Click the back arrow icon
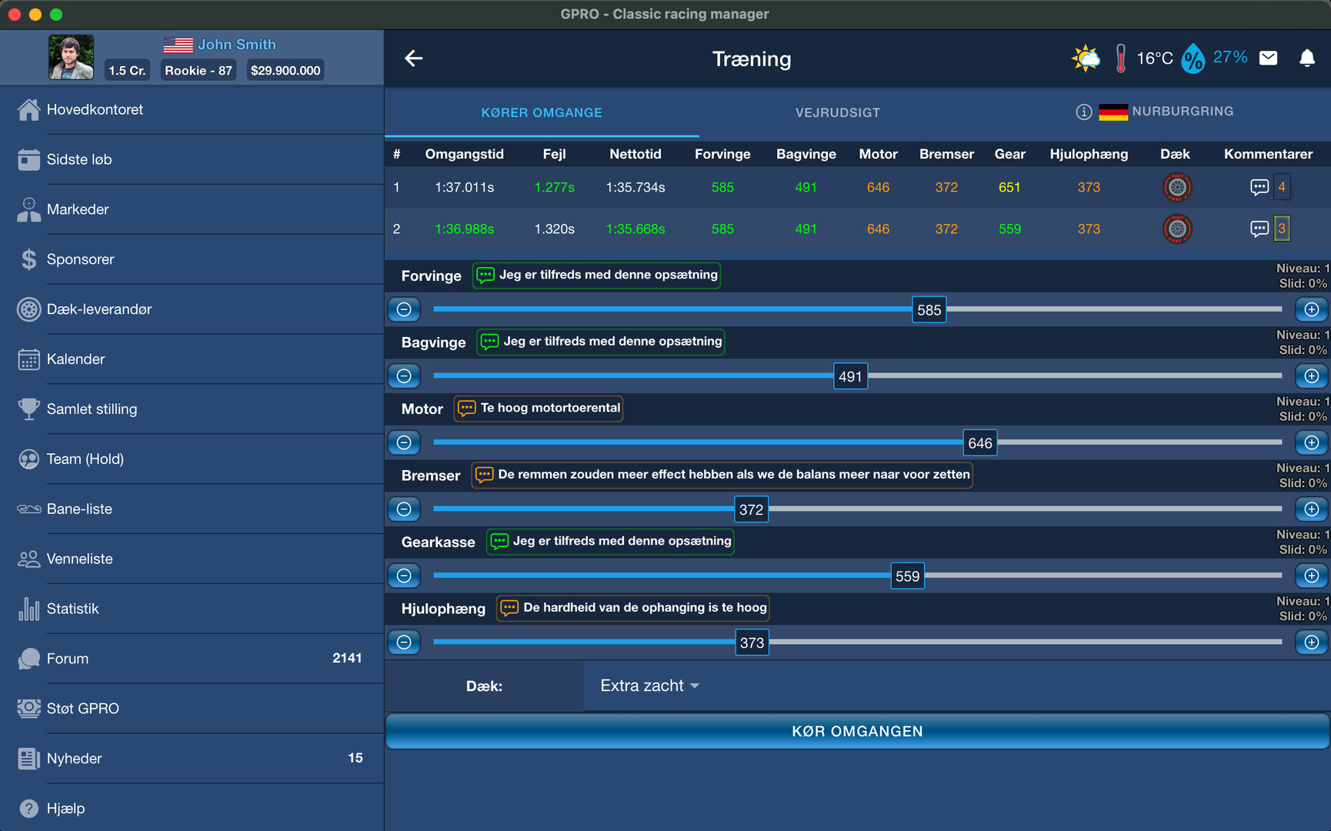Screen dimensions: 1331x831 click(x=414, y=58)
